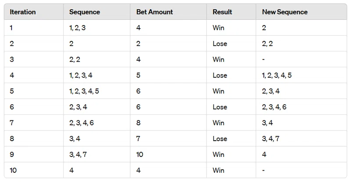
Task: Select the Win result in iteration 5 row
Action: [x=219, y=91]
